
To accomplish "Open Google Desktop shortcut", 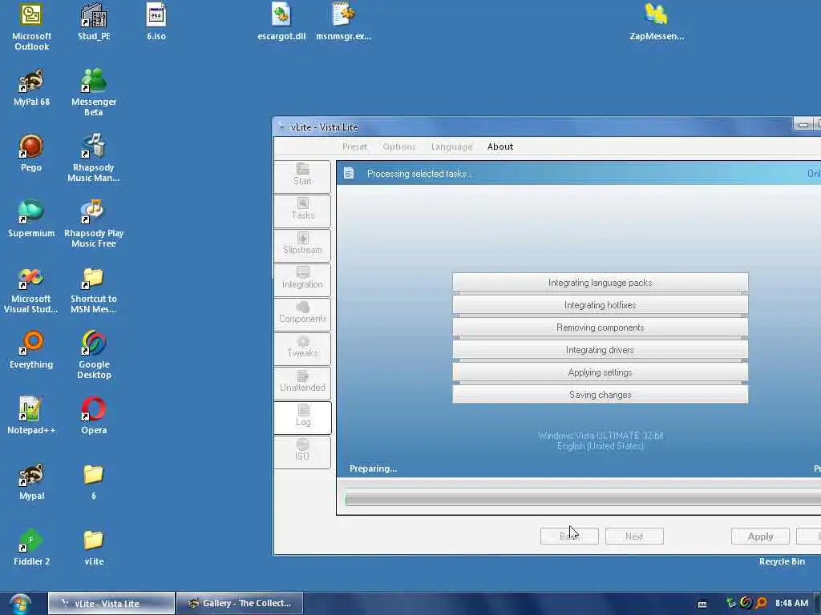I will click(x=94, y=355).
